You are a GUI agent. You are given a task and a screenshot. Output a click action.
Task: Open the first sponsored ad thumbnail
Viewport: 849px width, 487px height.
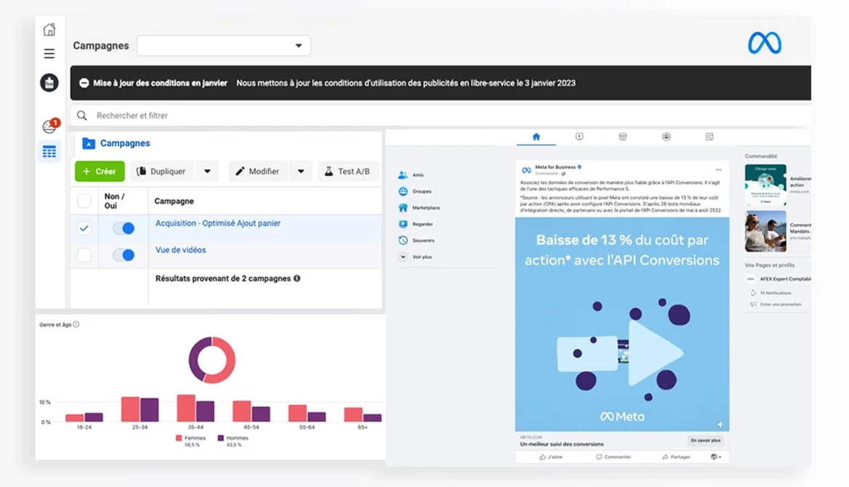coord(765,185)
